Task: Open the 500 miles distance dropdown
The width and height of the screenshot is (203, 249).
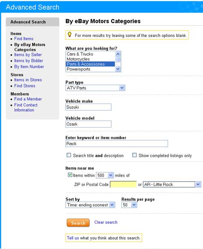Action: coord(105,175)
